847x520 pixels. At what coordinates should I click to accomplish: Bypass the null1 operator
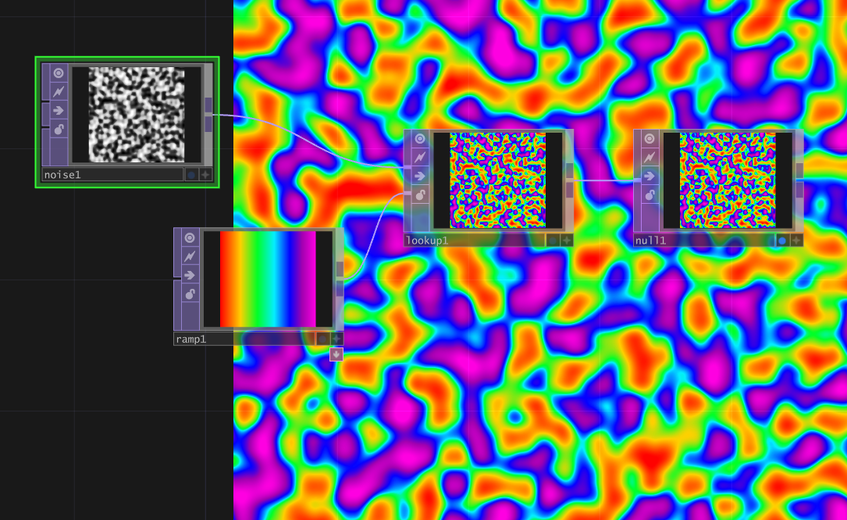(649, 176)
